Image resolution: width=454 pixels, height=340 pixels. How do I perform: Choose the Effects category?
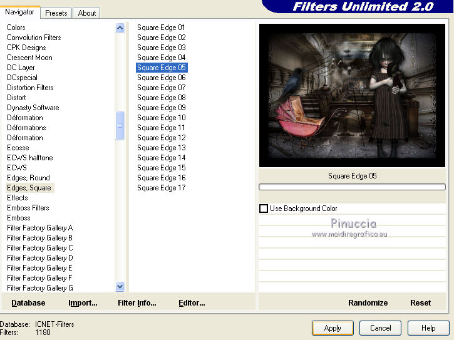pyautogui.click(x=18, y=198)
